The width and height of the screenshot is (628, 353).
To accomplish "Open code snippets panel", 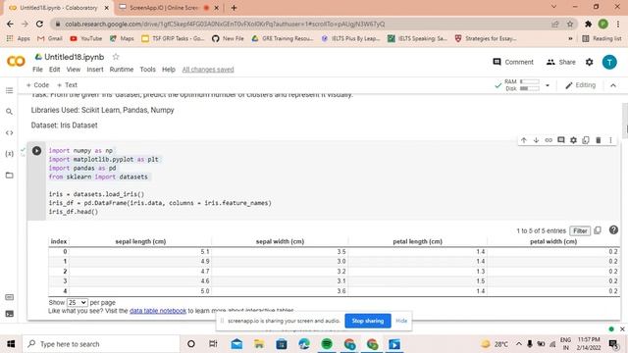I will point(9,133).
